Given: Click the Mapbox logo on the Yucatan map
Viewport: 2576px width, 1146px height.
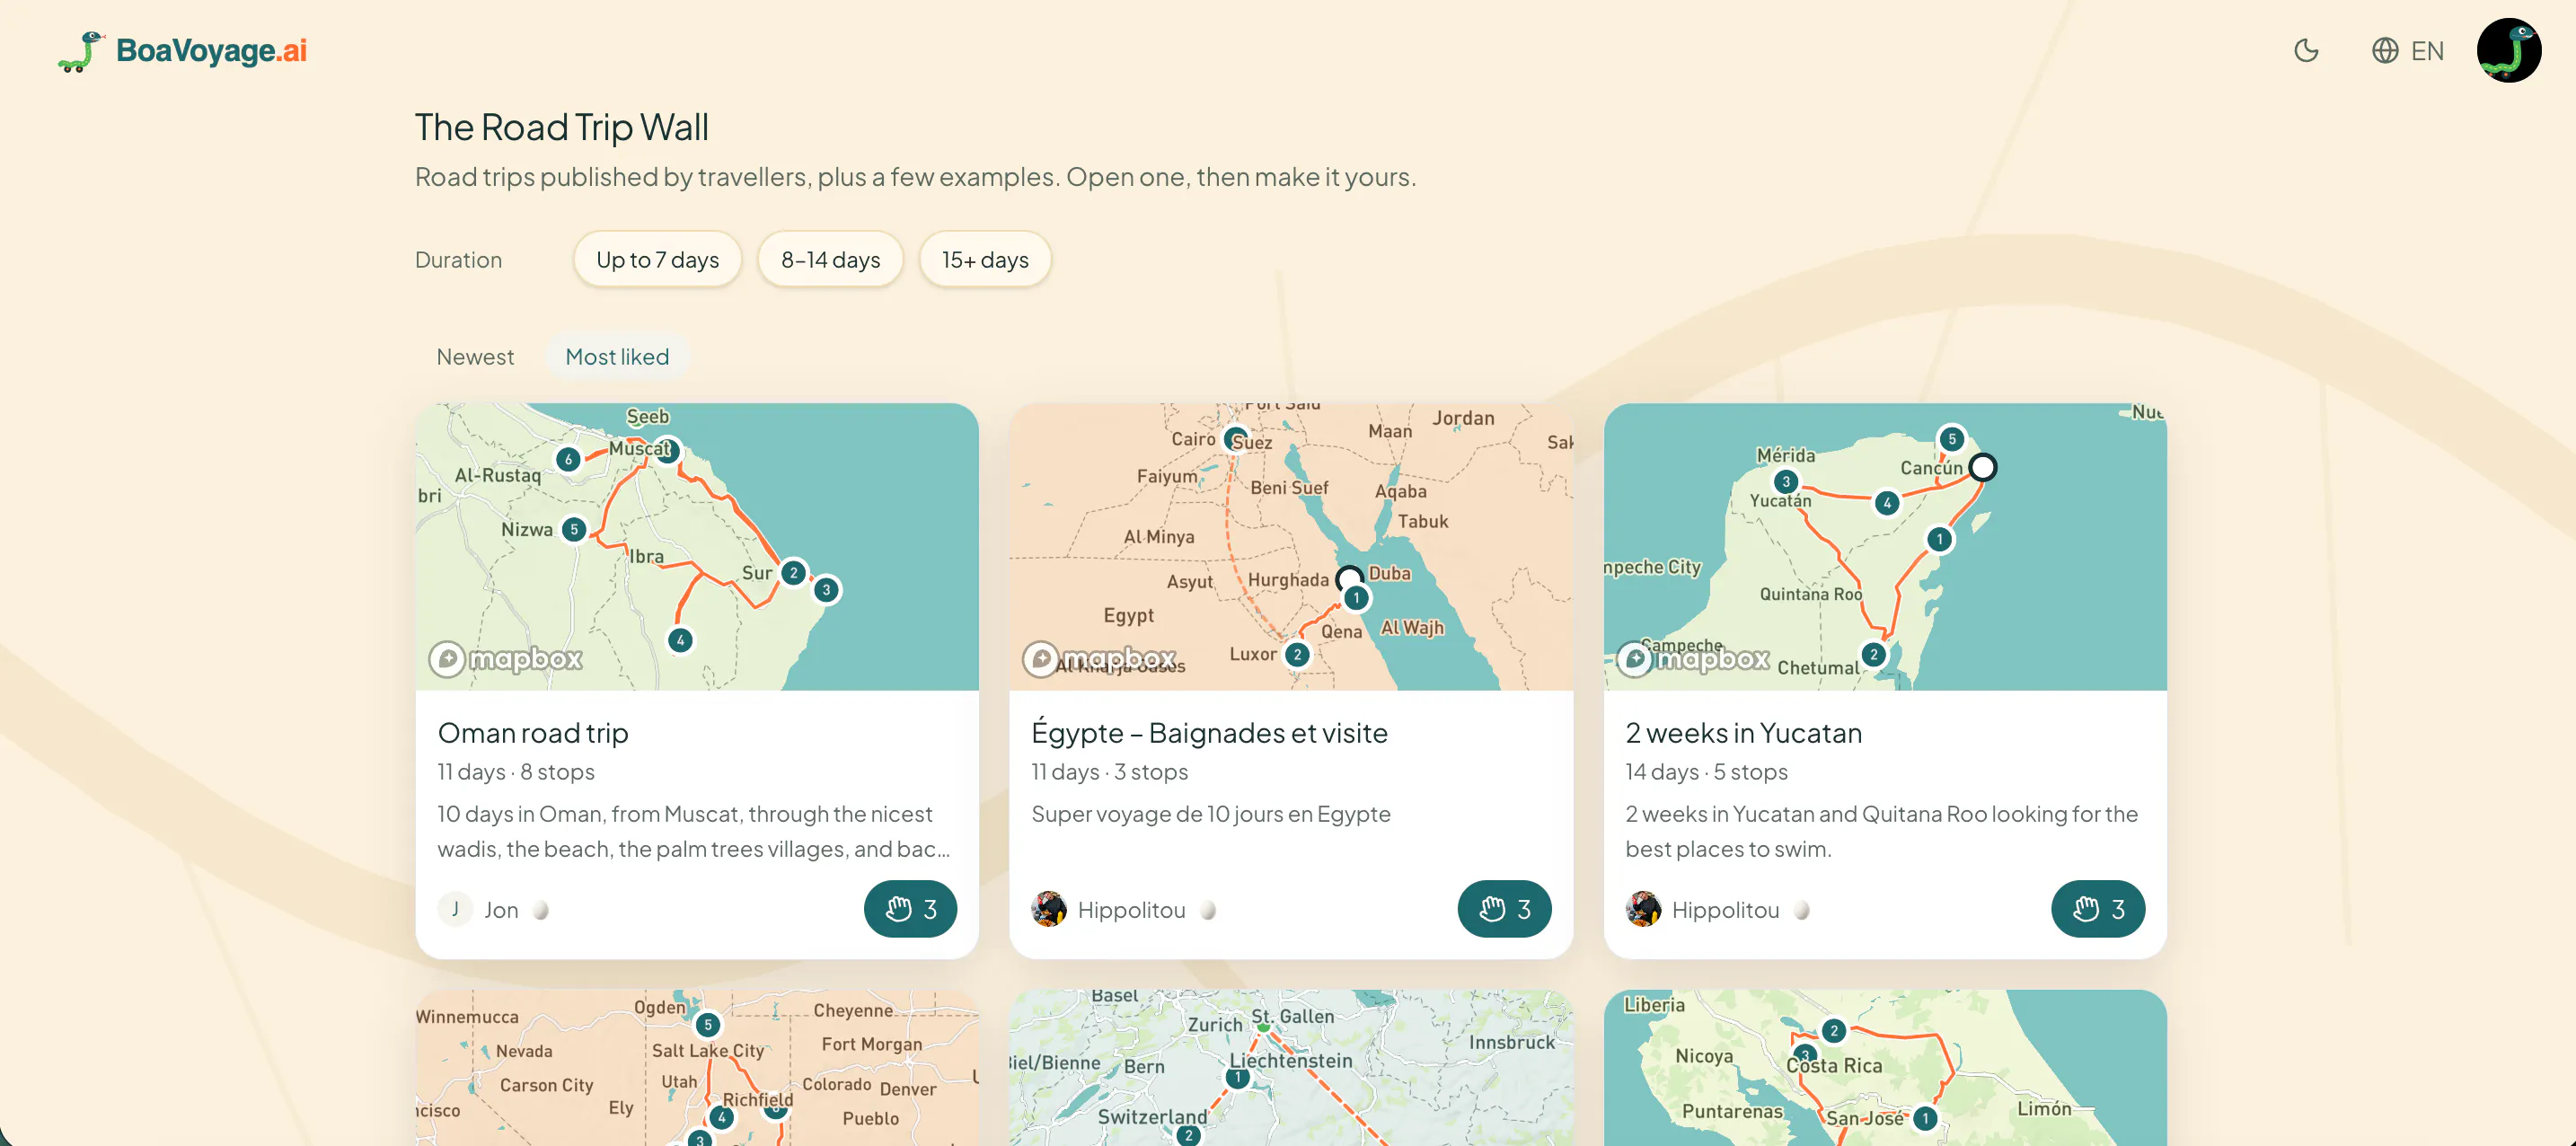Looking at the screenshot, I should point(1693,659).
